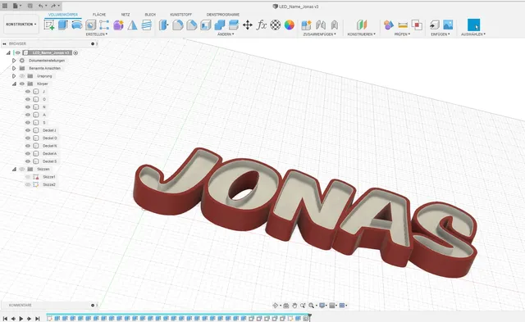Select the Chamfer tool
The width and height of the screenshot is (525, 322).
point(191,25)
